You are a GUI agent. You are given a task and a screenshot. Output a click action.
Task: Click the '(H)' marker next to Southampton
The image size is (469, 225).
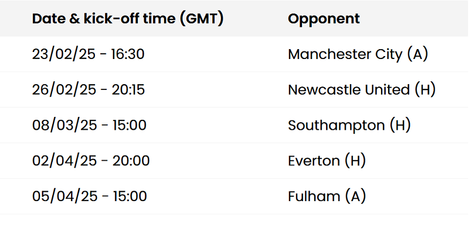[x=400, y=125]
